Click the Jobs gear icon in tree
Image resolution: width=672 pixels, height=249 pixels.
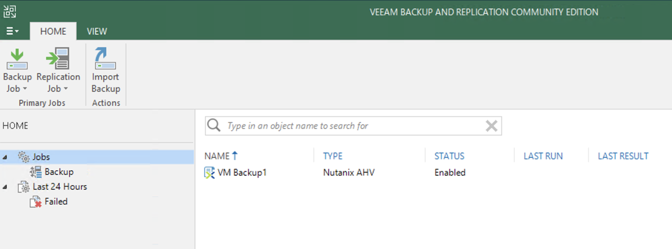[24, 157]
